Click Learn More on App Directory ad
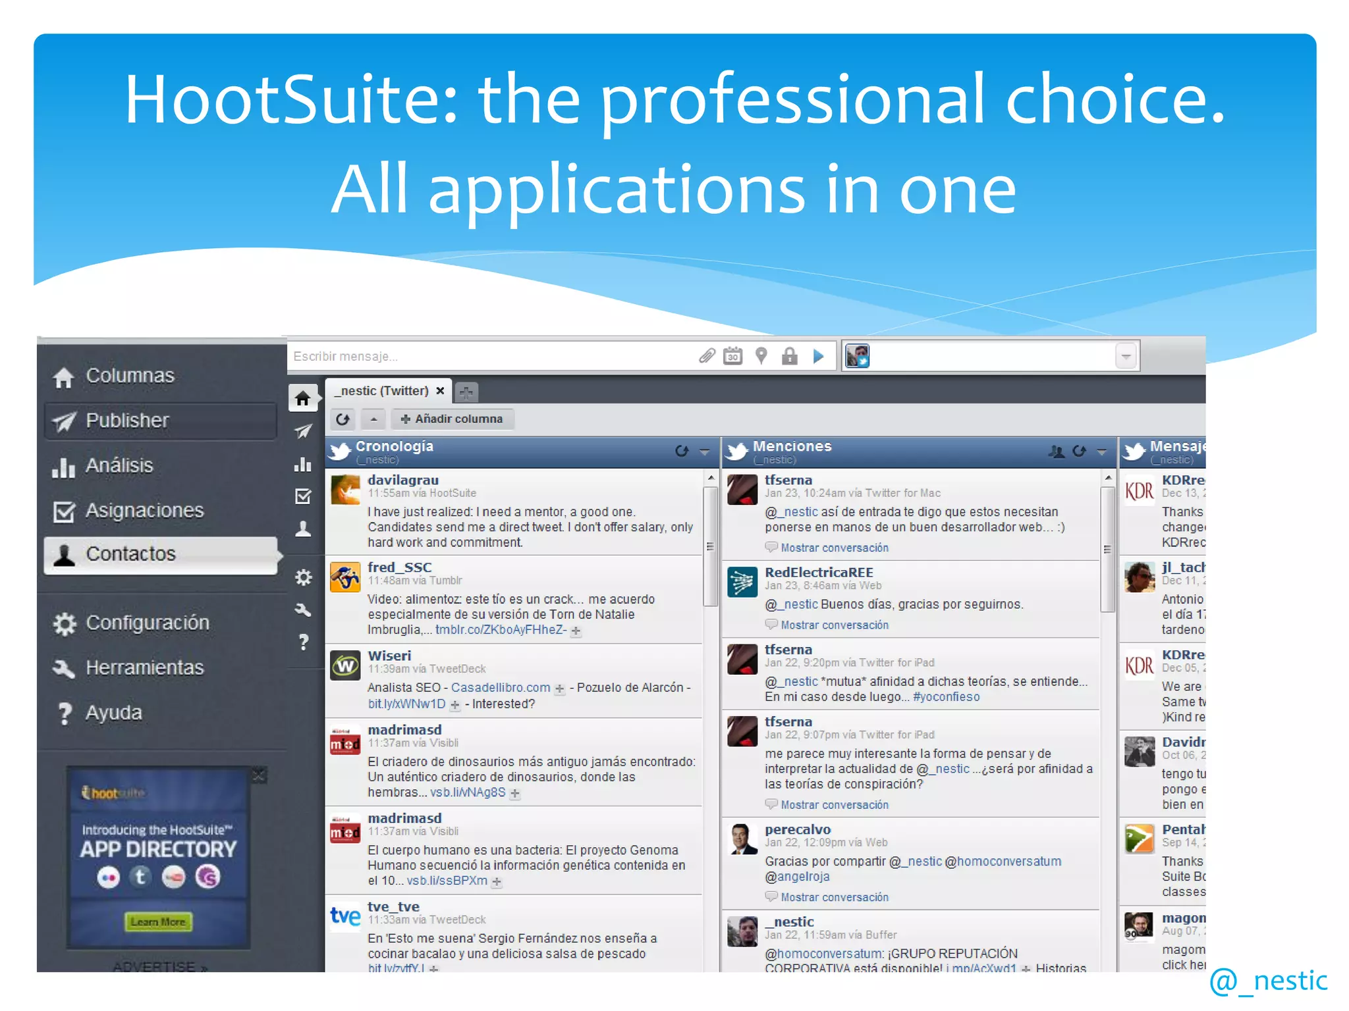The width and height of the screenshot is (1349, 1011). (x=158, y=921)
